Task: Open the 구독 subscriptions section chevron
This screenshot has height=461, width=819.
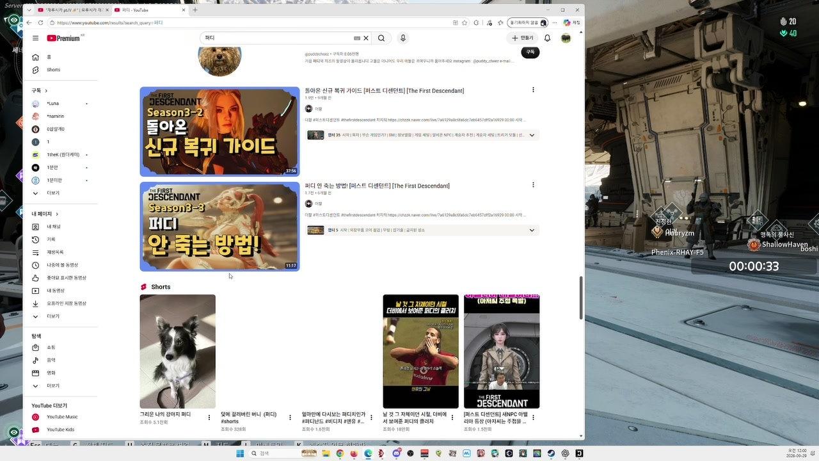Action: pyautogui.click(x=46, y=91)
